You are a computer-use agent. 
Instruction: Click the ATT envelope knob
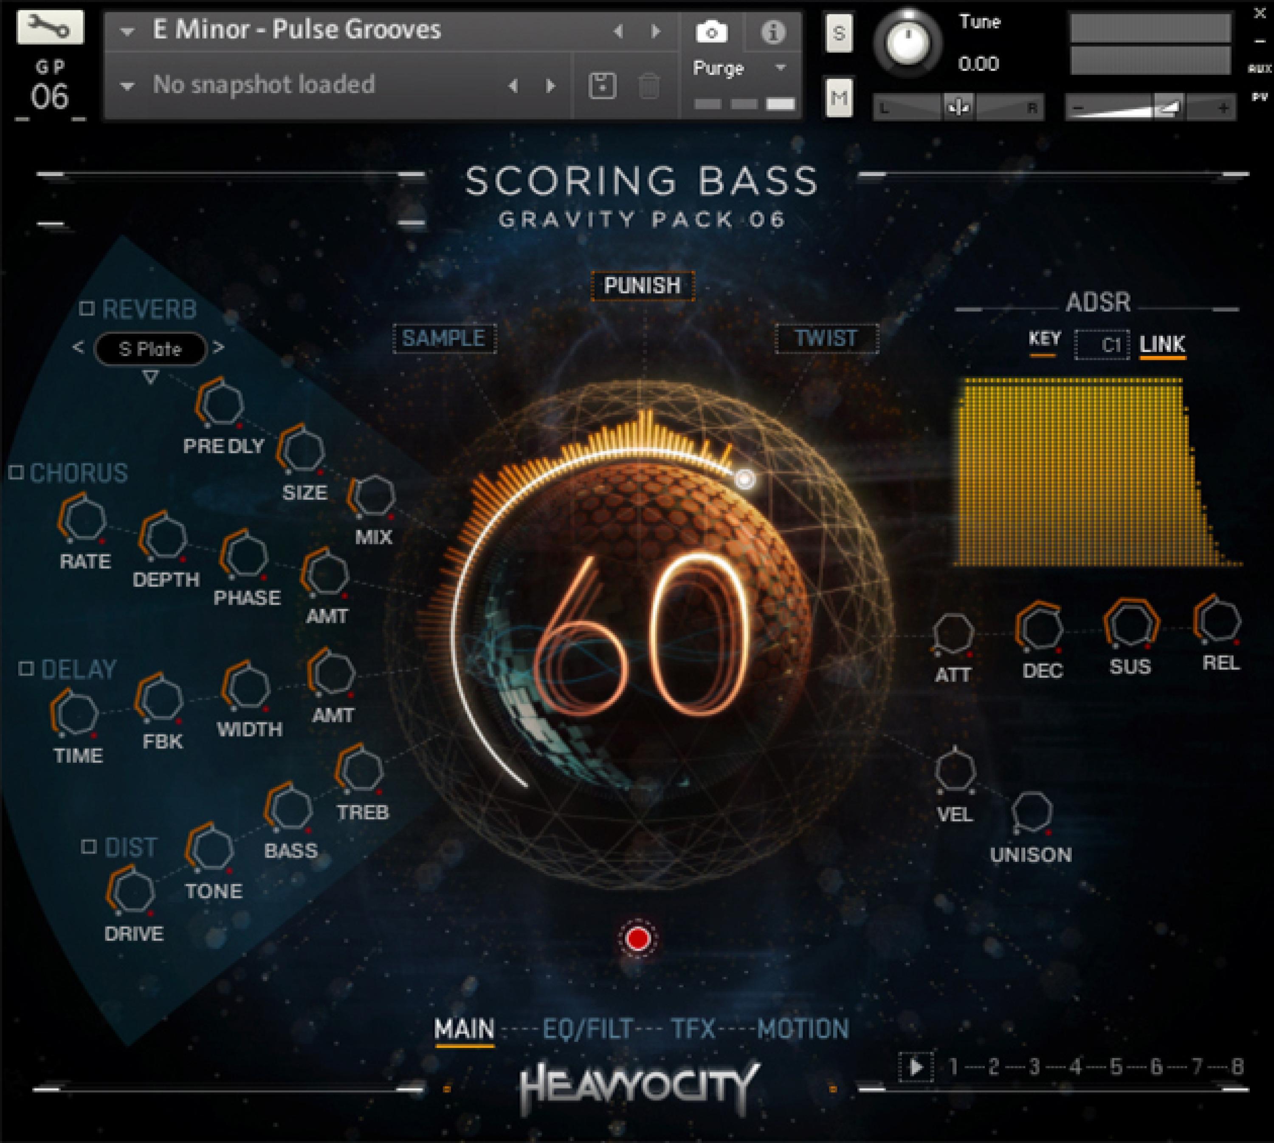tap(953, 633)
